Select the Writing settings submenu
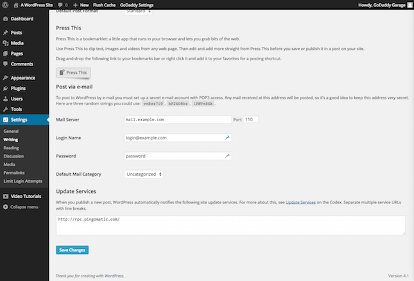The width and height of the screenshot is (414, 281). pos(11,140)
